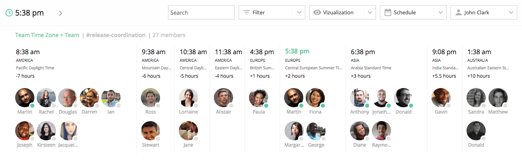The width and height of the screenshot is (522, 161).
Task: Click the green clock icon beside 5:38 pm
Action: pyautogui.click(x=9, y=13)
